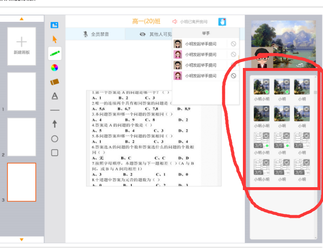
Task: Refresh landscape 小明 thumbnail with green dot
Action: (287, 82)
